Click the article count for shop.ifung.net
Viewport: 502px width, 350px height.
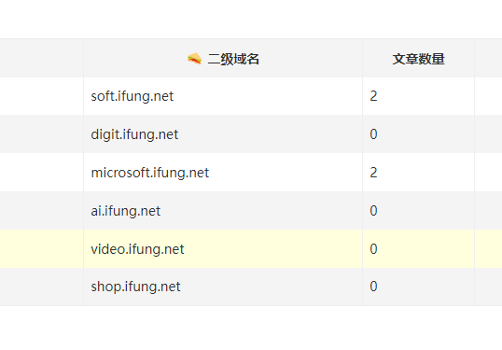tap(373, 287)
